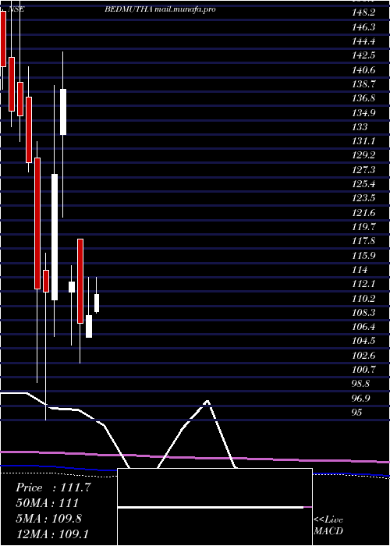Click the 5MA : 109.8 readout
This screenshot has height=546, width=390.
[x=48, y=519]
